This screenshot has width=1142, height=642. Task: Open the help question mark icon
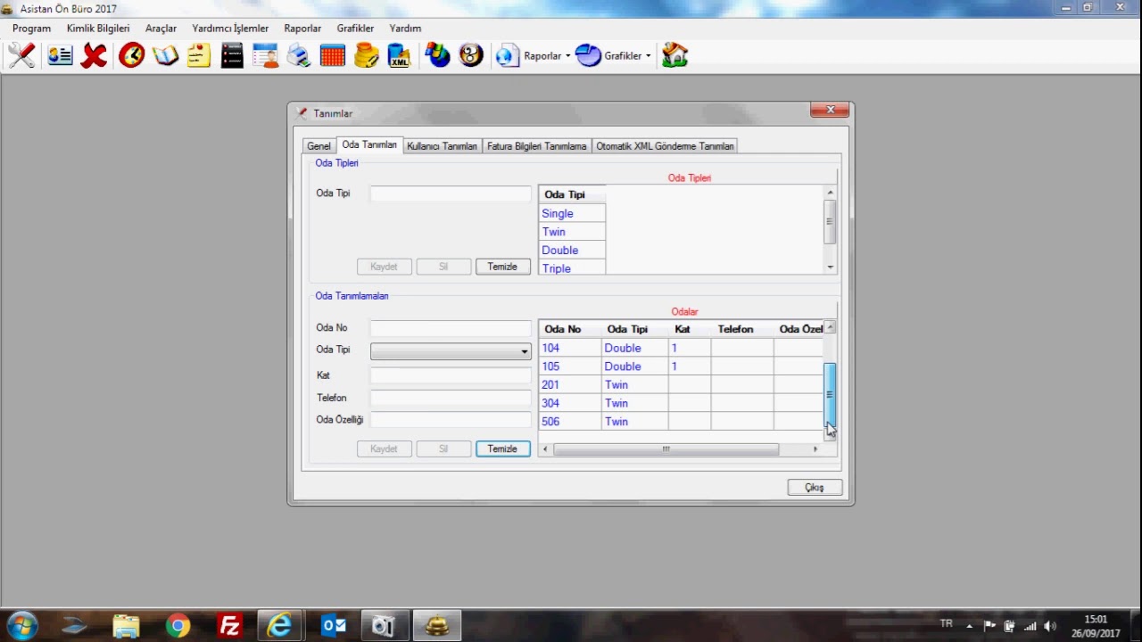tap(471, 55)
